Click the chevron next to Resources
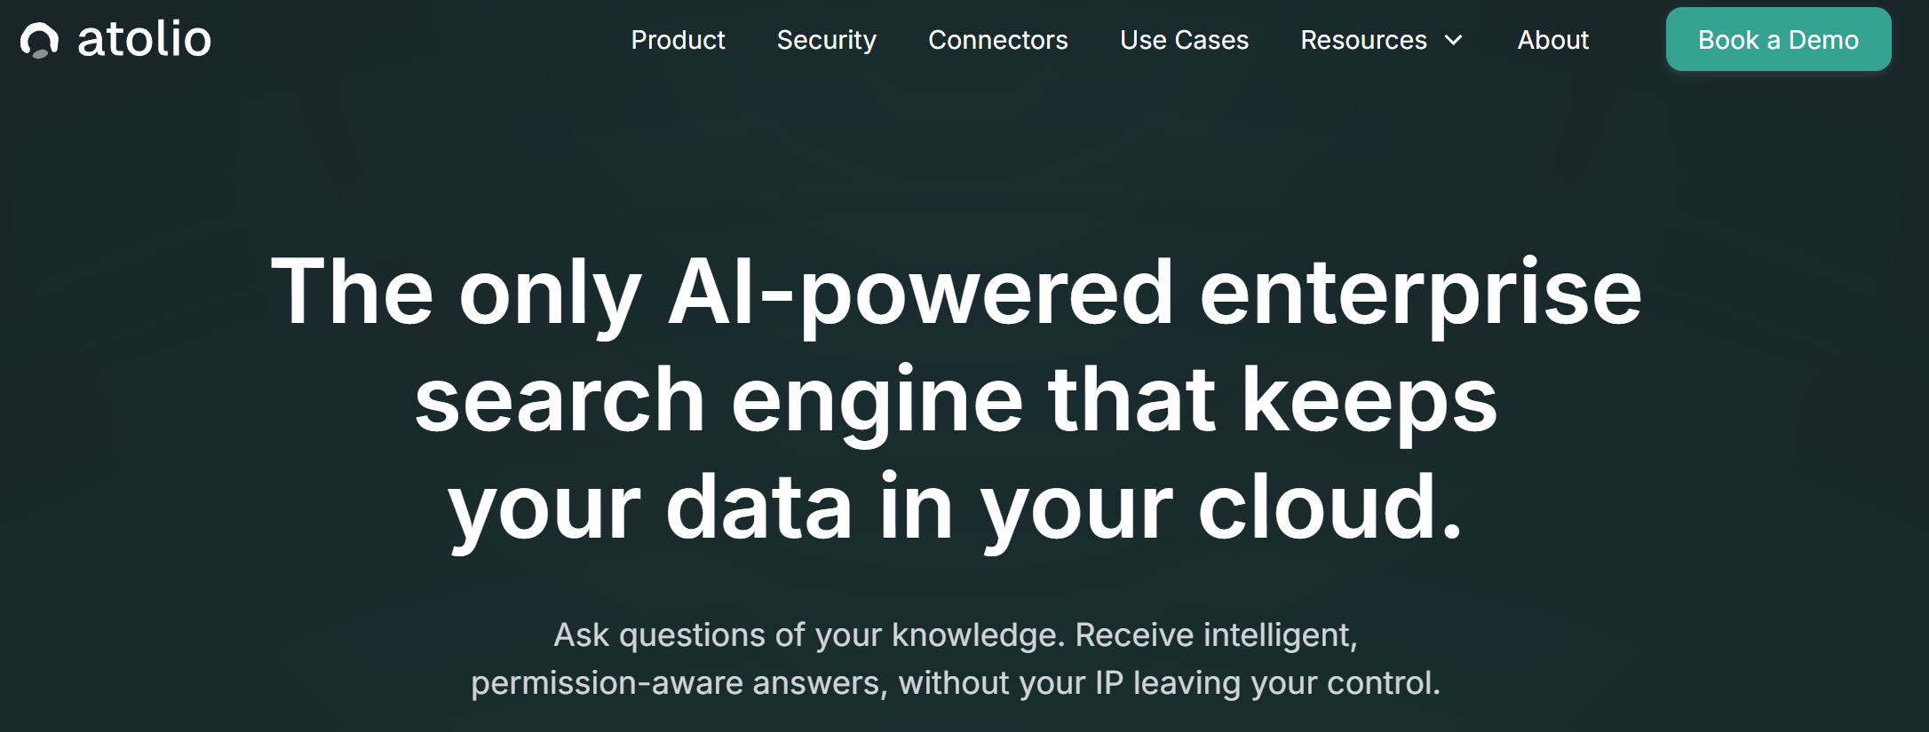 click(x=1454, y=41)
